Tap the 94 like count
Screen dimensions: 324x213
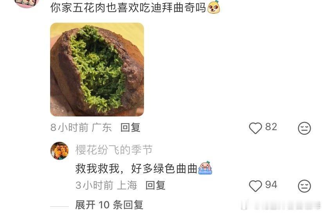pos(271,184)
